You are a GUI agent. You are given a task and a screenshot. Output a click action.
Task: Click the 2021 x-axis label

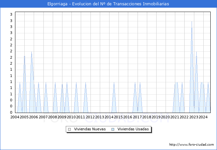pyautogui.click(x=175, y=117)
